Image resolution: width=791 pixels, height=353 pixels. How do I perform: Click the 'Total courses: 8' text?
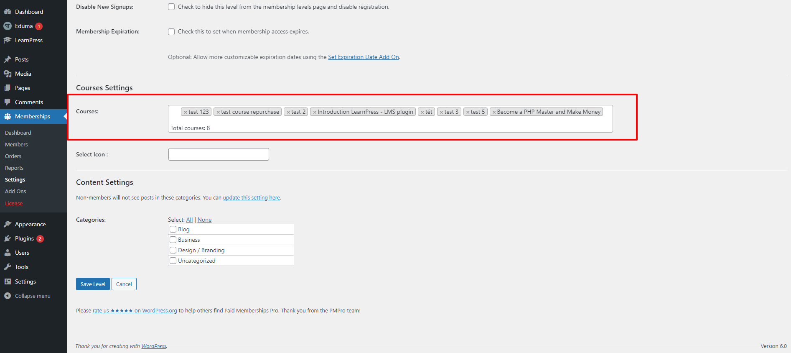click(190, 128)
